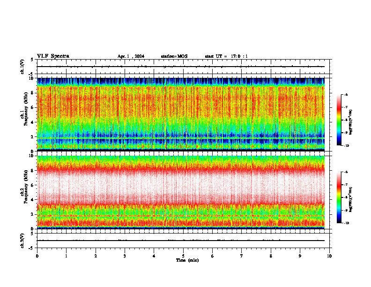This screenshot has width=371, height=287.
Task: Click the "Time (min)" x-axis label
Action: (x=187, y=260)
